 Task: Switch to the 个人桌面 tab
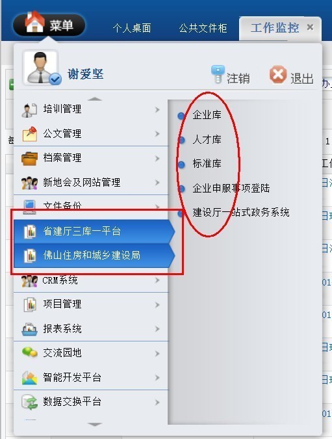(x=132, y=28)
